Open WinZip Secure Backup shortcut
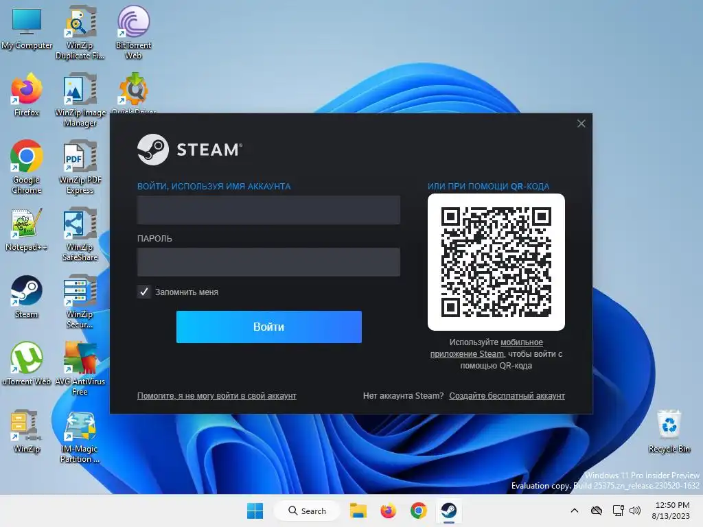This screenshot has height=527, width=703. (x=80, y=301)
